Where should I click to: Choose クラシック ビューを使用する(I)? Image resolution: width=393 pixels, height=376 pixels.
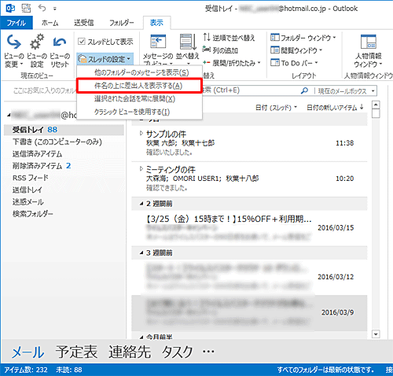click(x=139, y=112)
